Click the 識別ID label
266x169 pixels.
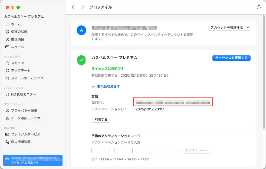[98, 103]
